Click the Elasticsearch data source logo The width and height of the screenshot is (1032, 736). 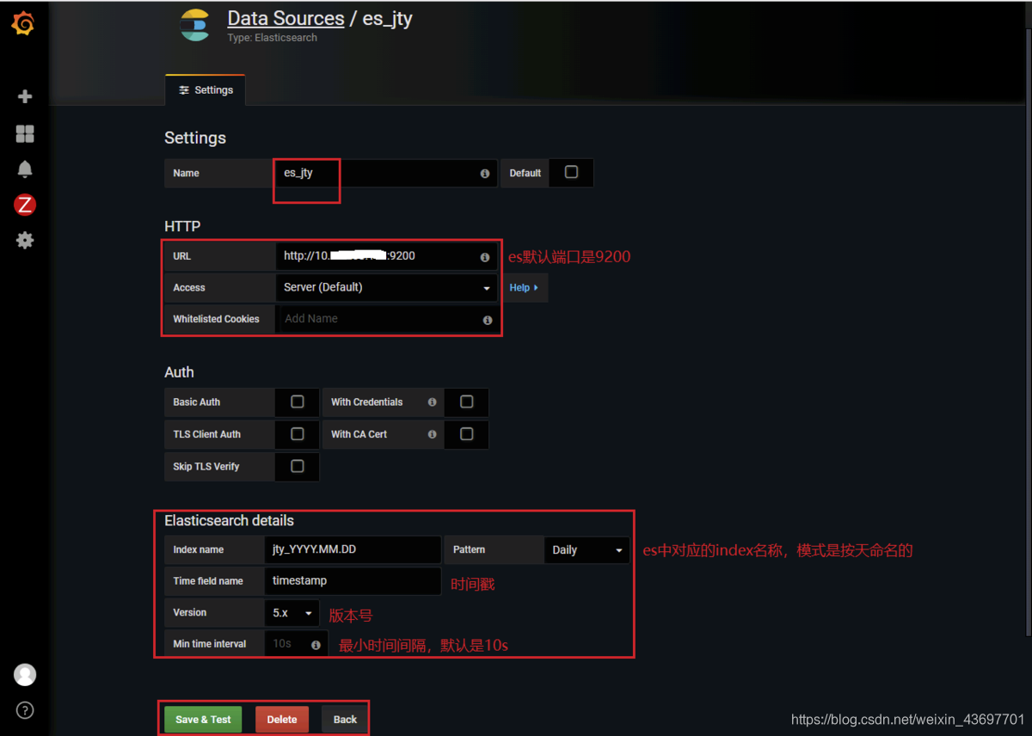194,25
